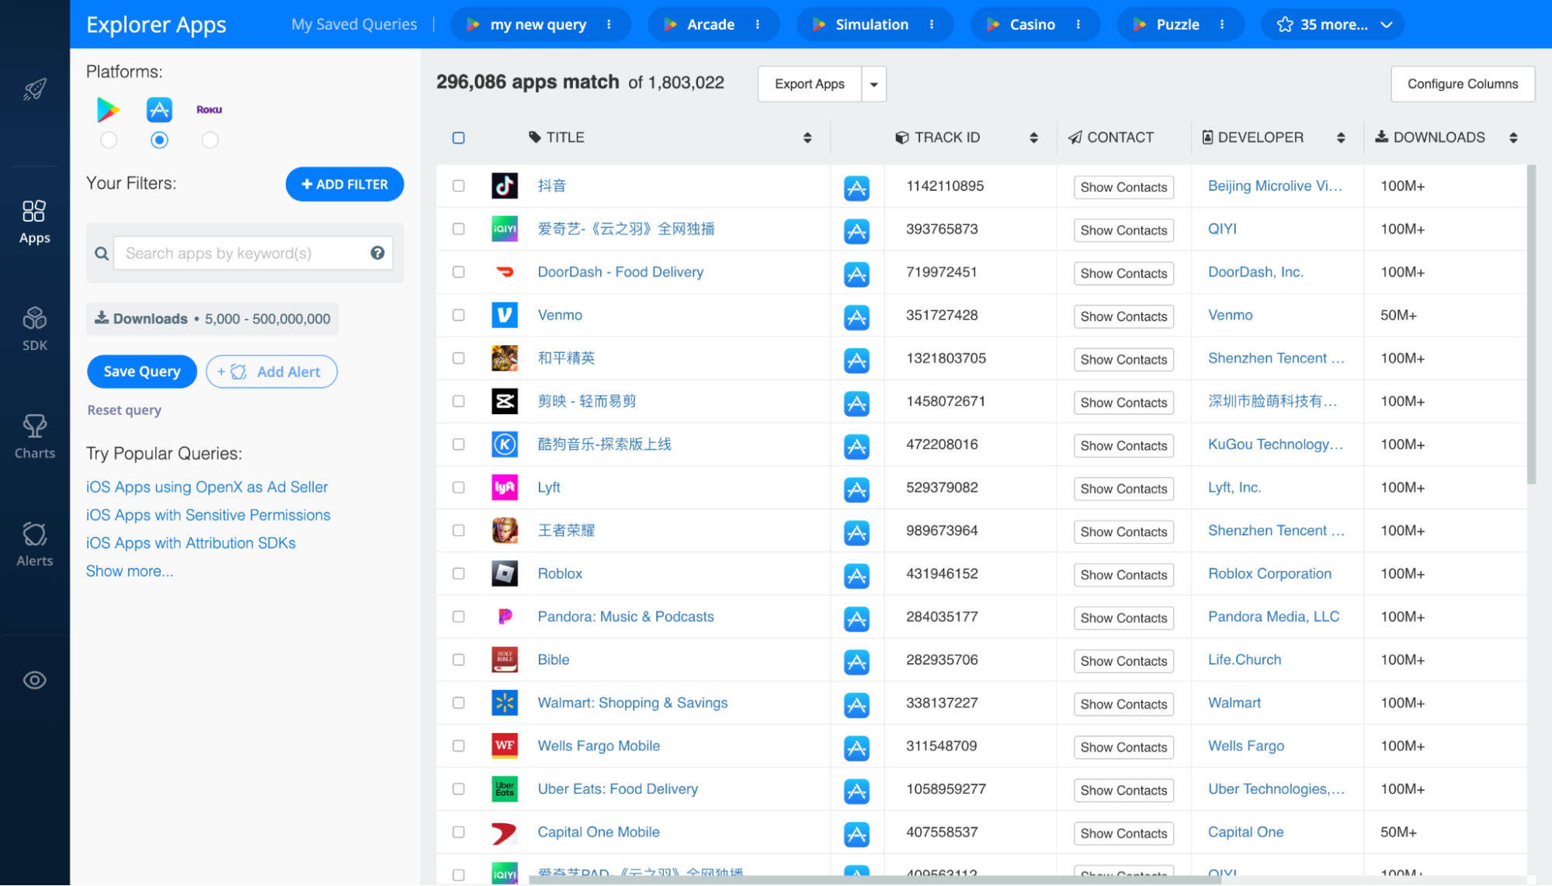Click the rocket icon in the sidebar
Image resolution: width=1552 pixels, height=886 pixels.
click(x=34, y=89)
